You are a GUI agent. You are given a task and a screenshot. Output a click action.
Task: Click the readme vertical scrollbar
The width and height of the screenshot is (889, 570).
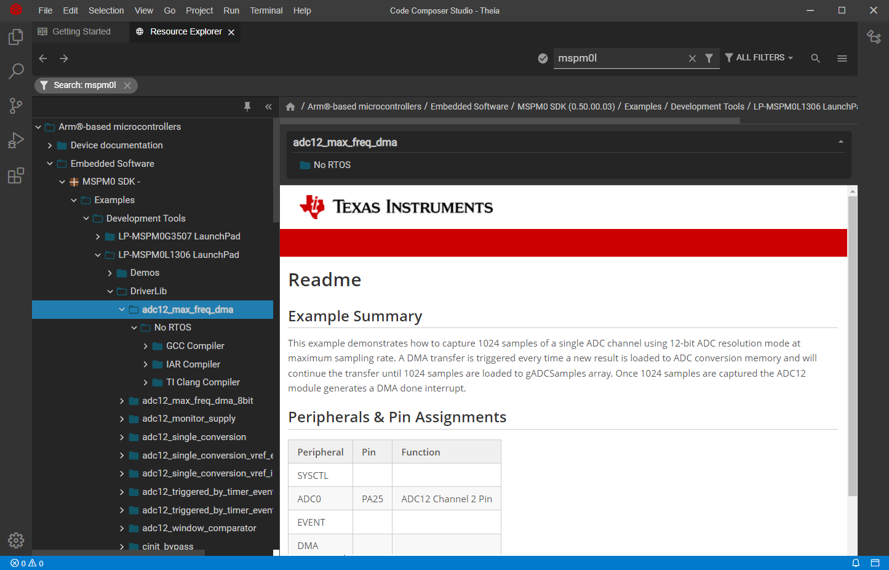tap(852, 345)
